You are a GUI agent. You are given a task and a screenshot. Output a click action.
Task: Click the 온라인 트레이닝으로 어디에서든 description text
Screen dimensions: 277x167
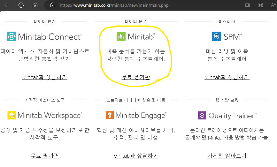point(227,130)
